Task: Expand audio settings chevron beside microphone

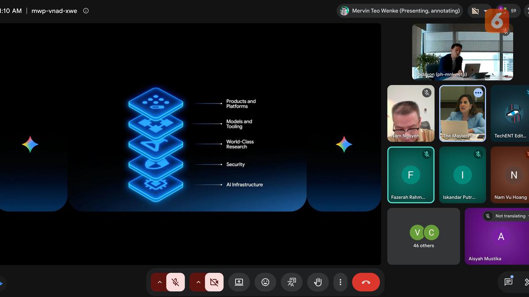Action: (160, 282)
